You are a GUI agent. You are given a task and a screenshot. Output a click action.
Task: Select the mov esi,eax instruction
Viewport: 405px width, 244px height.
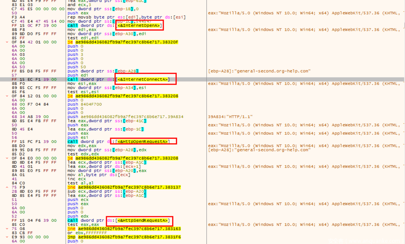click(82, 84)
